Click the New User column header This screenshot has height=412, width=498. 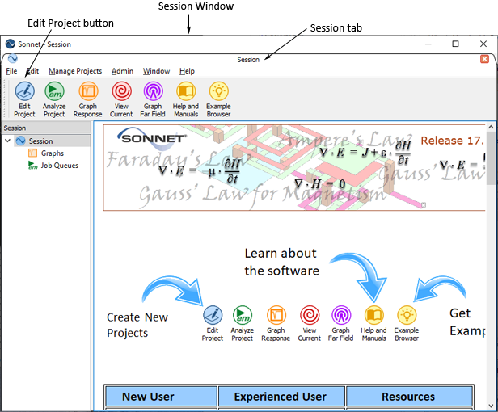161,397
